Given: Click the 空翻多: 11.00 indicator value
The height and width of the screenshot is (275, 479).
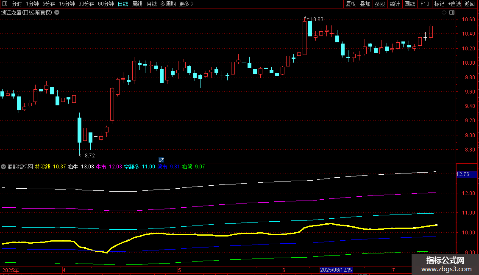Looking at the screenshot, I should [x=139, y=167].
